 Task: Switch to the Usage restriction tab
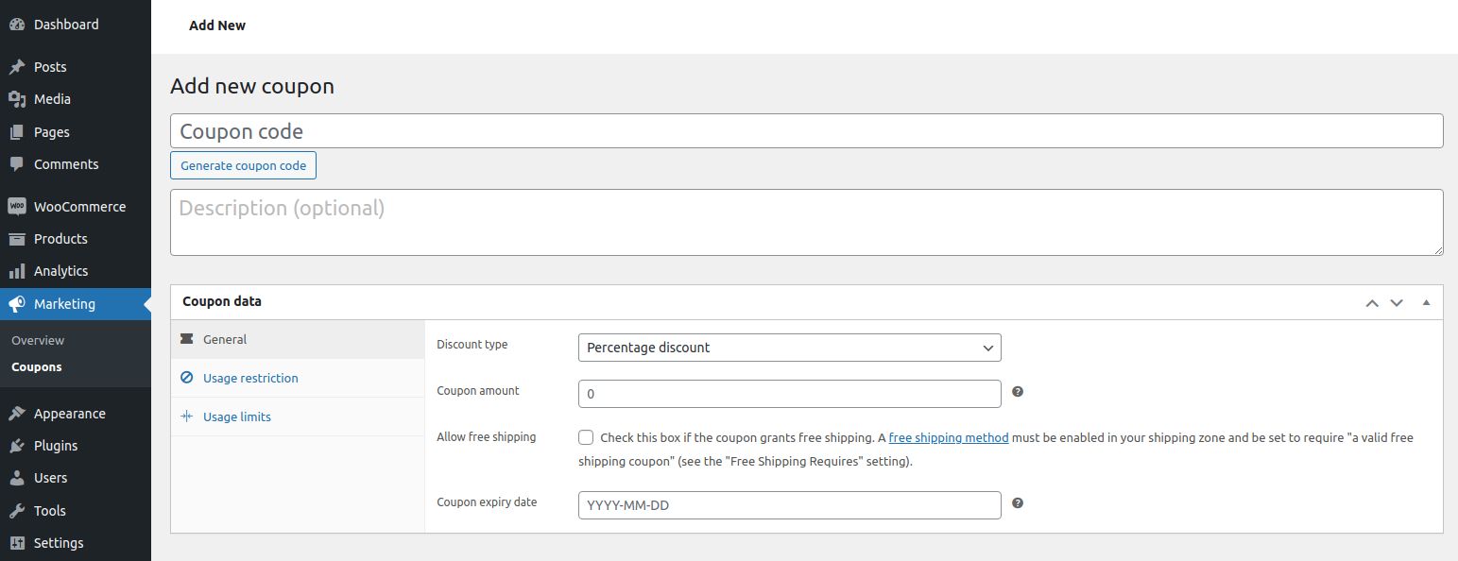(249, 378)
